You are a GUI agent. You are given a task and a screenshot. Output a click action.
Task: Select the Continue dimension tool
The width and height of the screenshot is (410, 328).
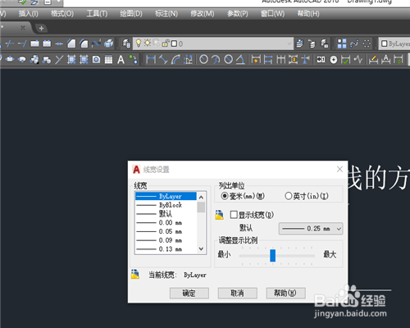280,59
